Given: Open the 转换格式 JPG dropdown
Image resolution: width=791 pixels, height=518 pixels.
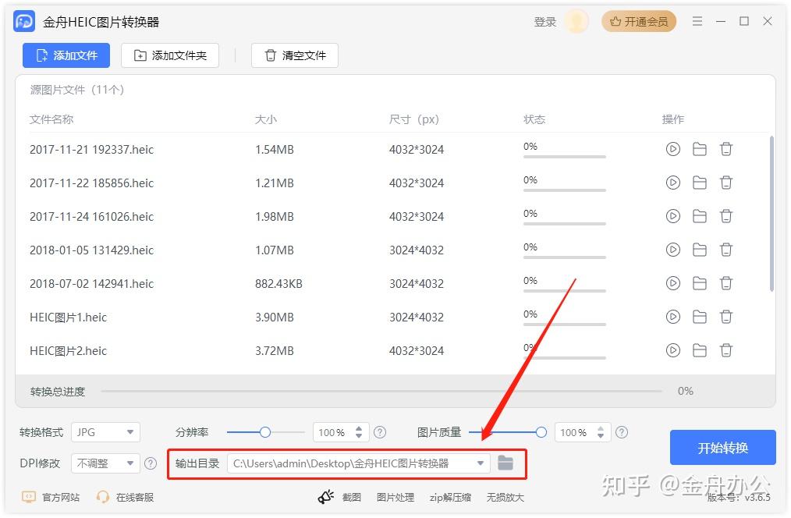Looking at the screenshot, I should (x=105, y=432).
